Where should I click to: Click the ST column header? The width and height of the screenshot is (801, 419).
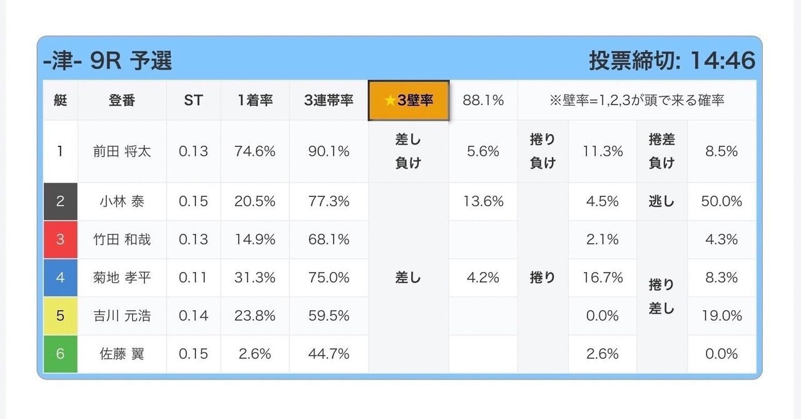(193, 100)
